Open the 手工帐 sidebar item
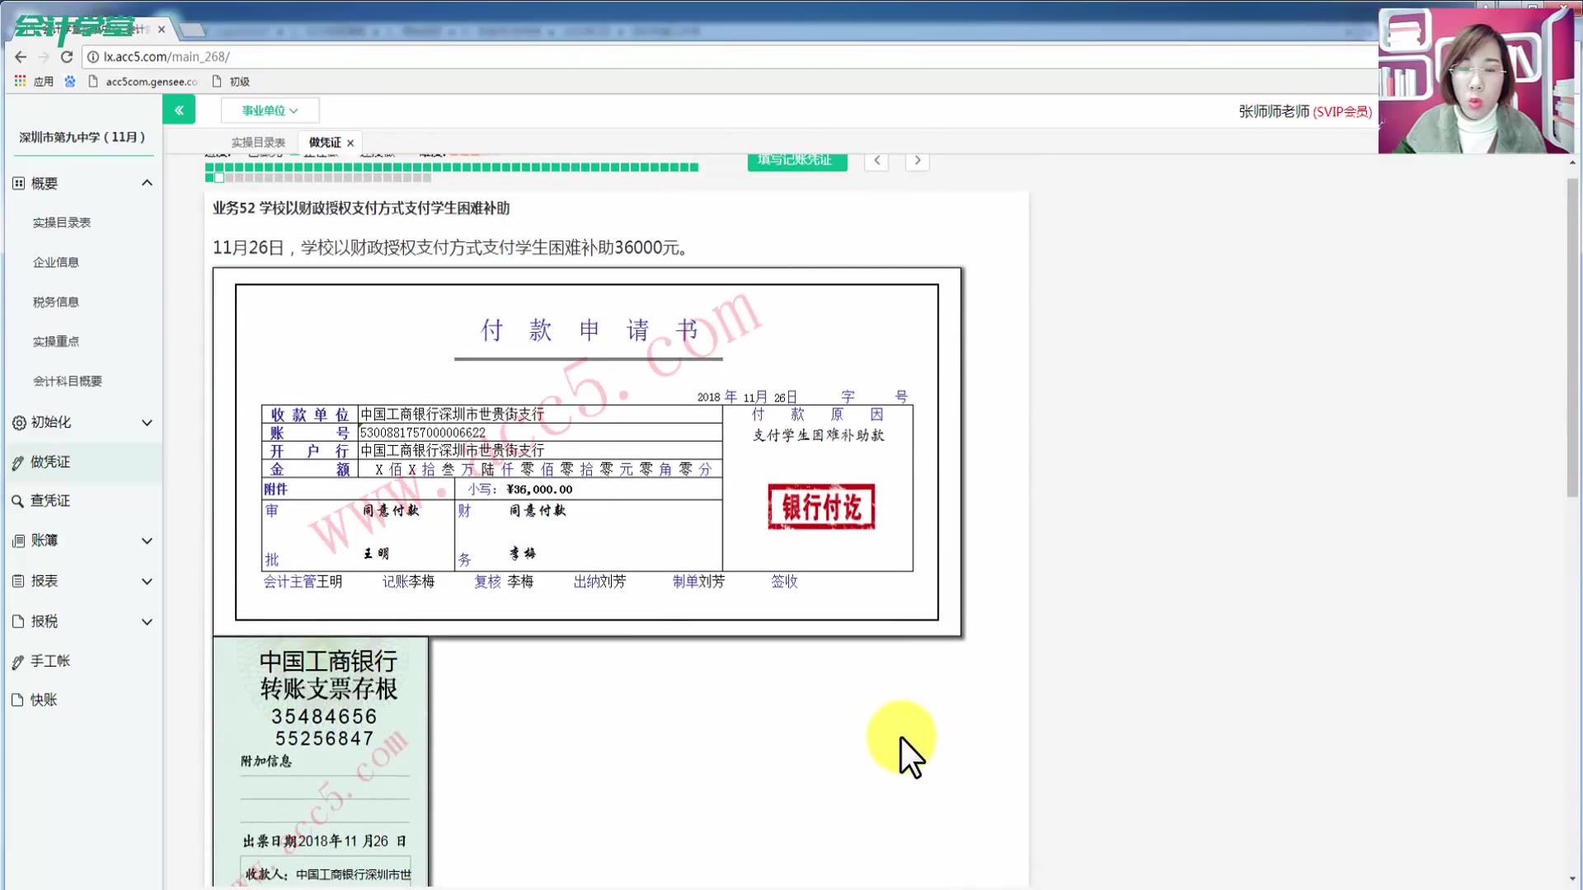1583x890 pixels. click(x=50, y=661)
